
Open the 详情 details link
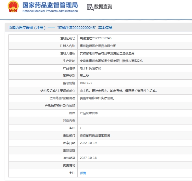[x=83, y=173]
